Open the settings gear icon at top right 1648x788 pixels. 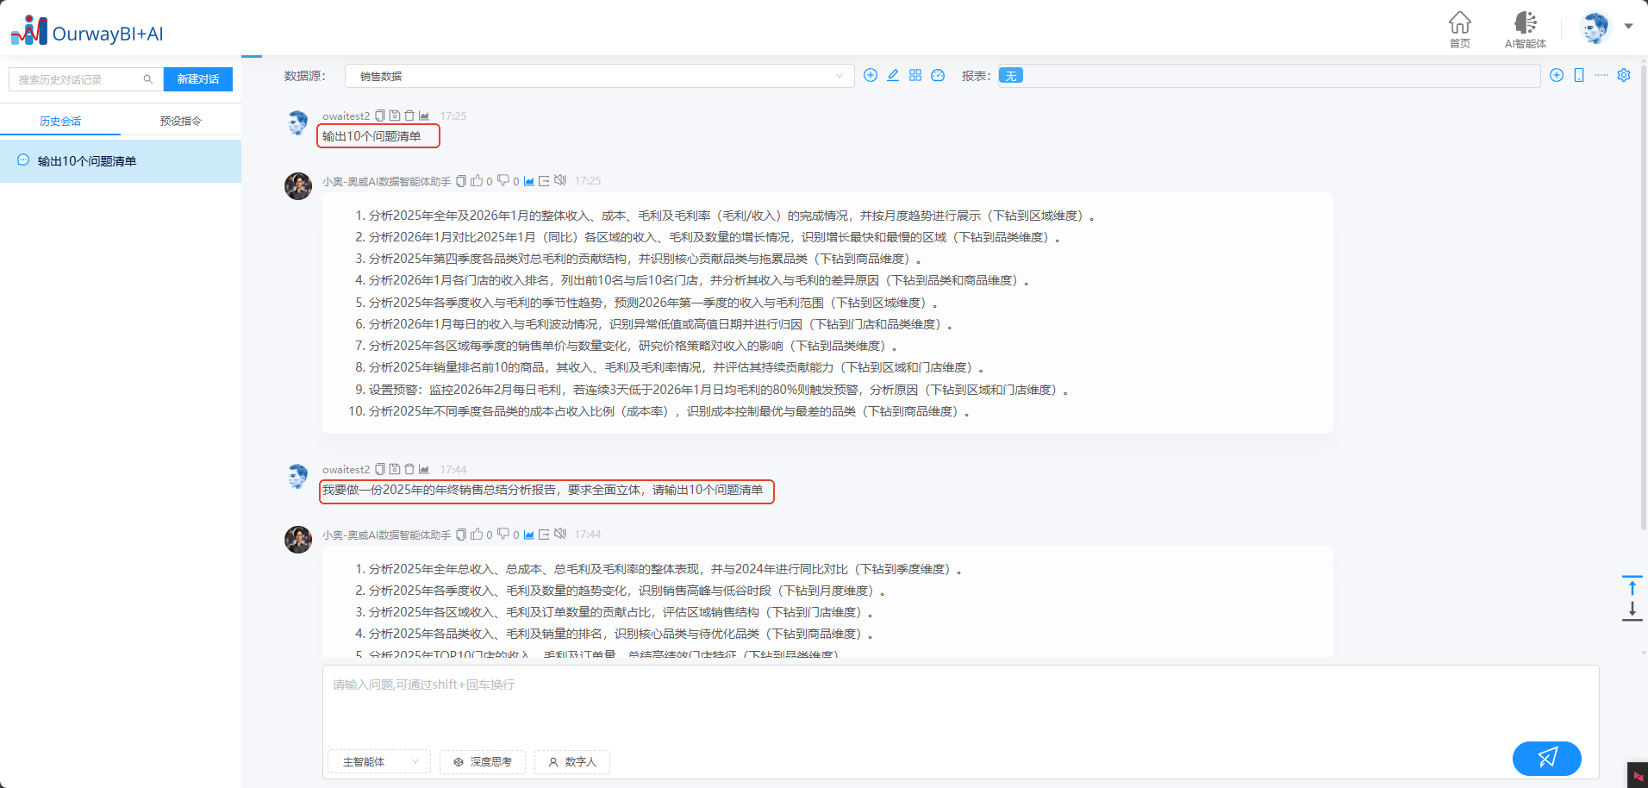1624,76
